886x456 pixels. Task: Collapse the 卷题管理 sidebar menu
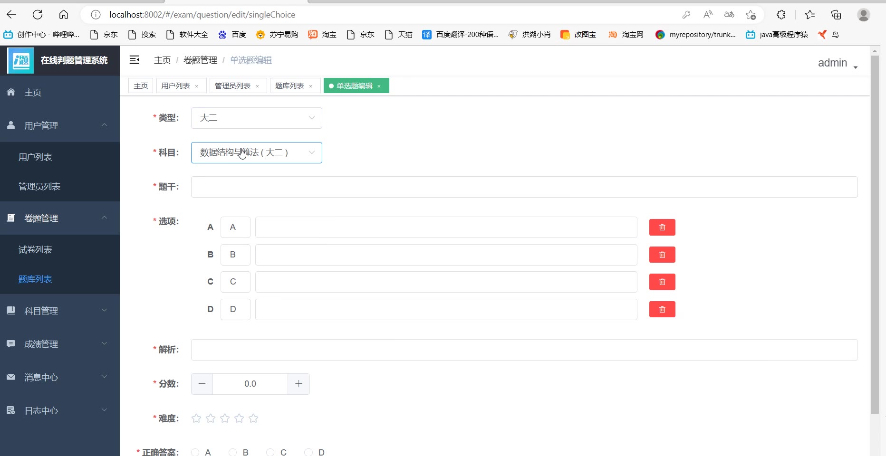(60, 218)
